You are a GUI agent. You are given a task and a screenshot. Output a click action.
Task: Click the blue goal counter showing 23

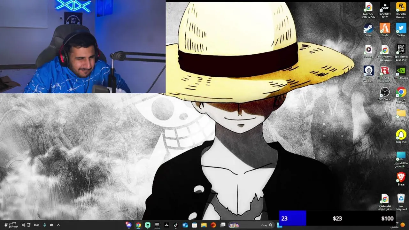[x=293, y=218]
